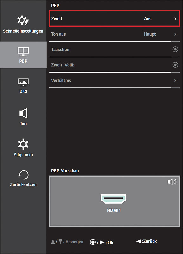Viewport: 183px width, 254px height.
Task: Expand the Zweit row chevron
Action: [175, 19]
